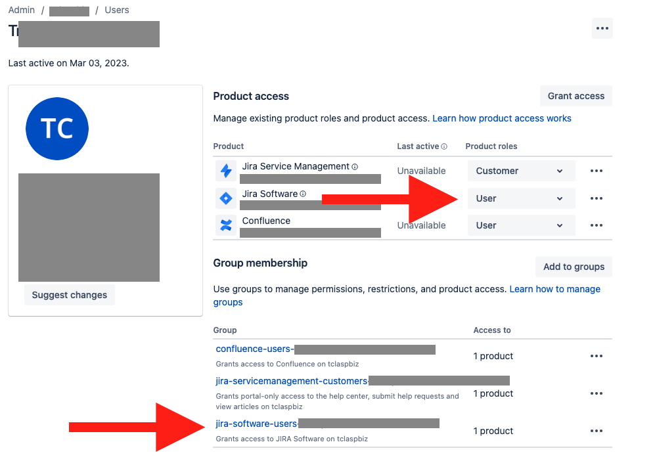Click the Grant access button

(x=576, y=96)
